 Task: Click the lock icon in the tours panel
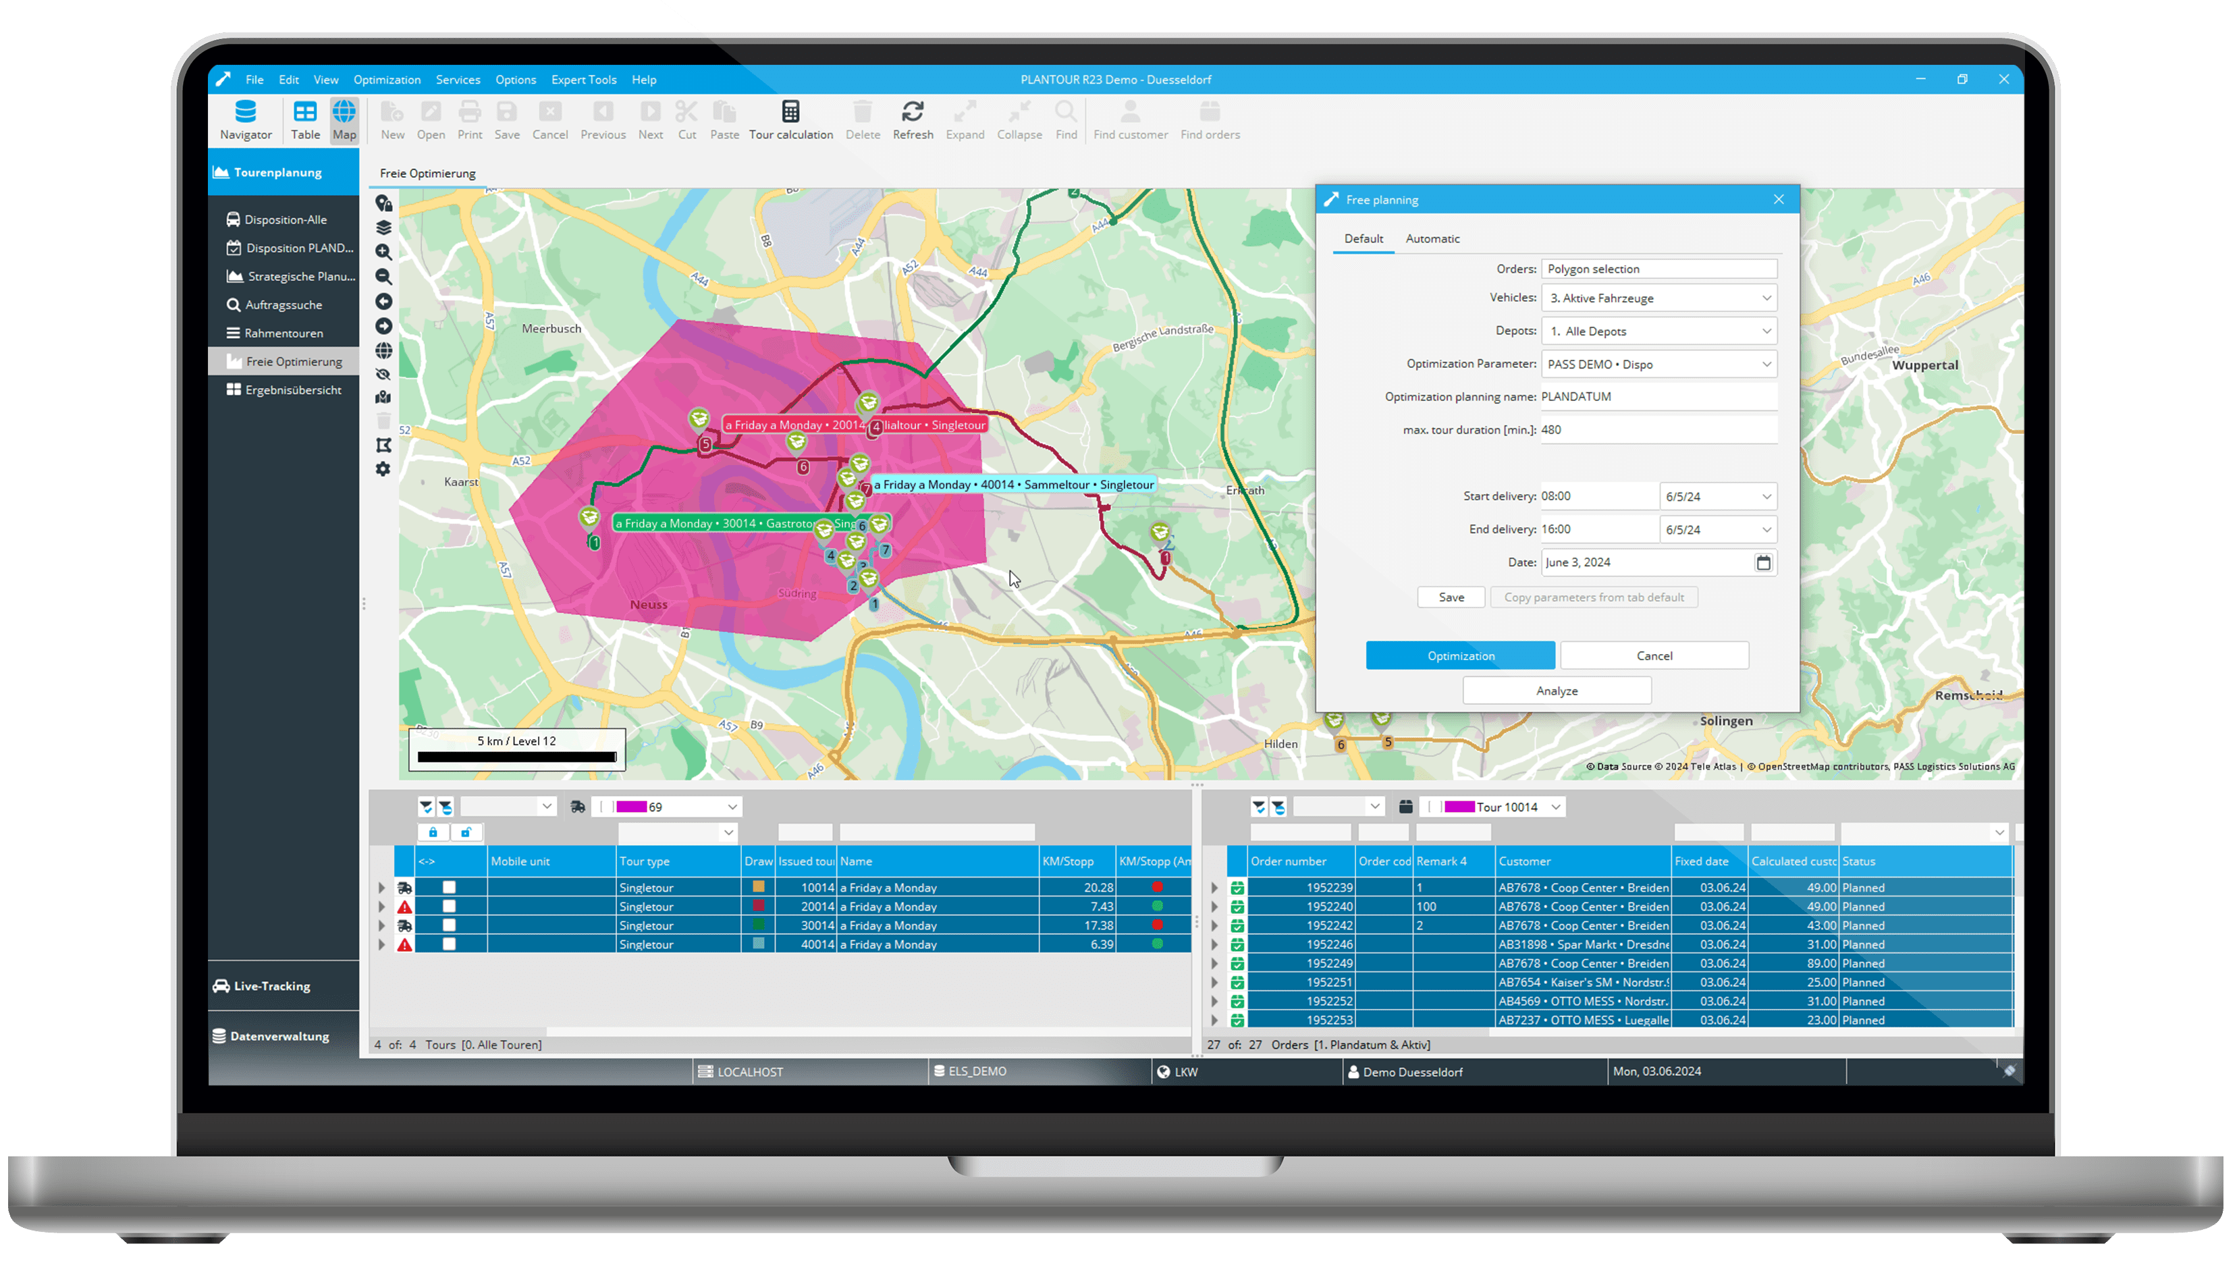433,833
